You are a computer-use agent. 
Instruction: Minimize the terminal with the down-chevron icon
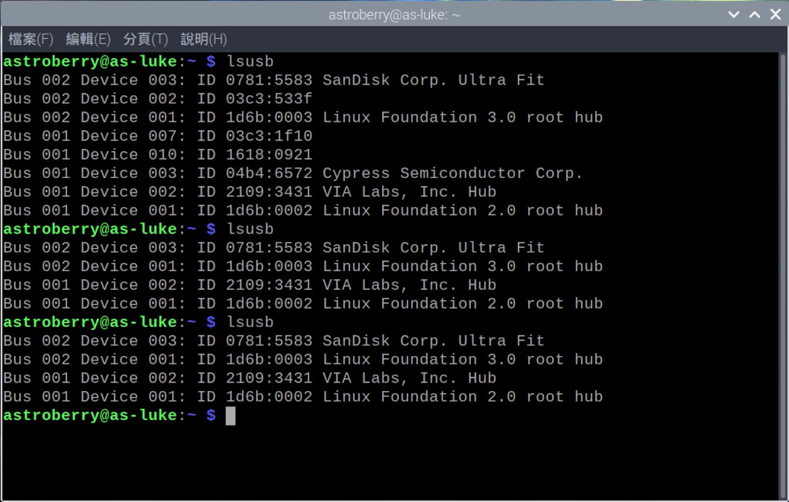(x=734, y=14)
